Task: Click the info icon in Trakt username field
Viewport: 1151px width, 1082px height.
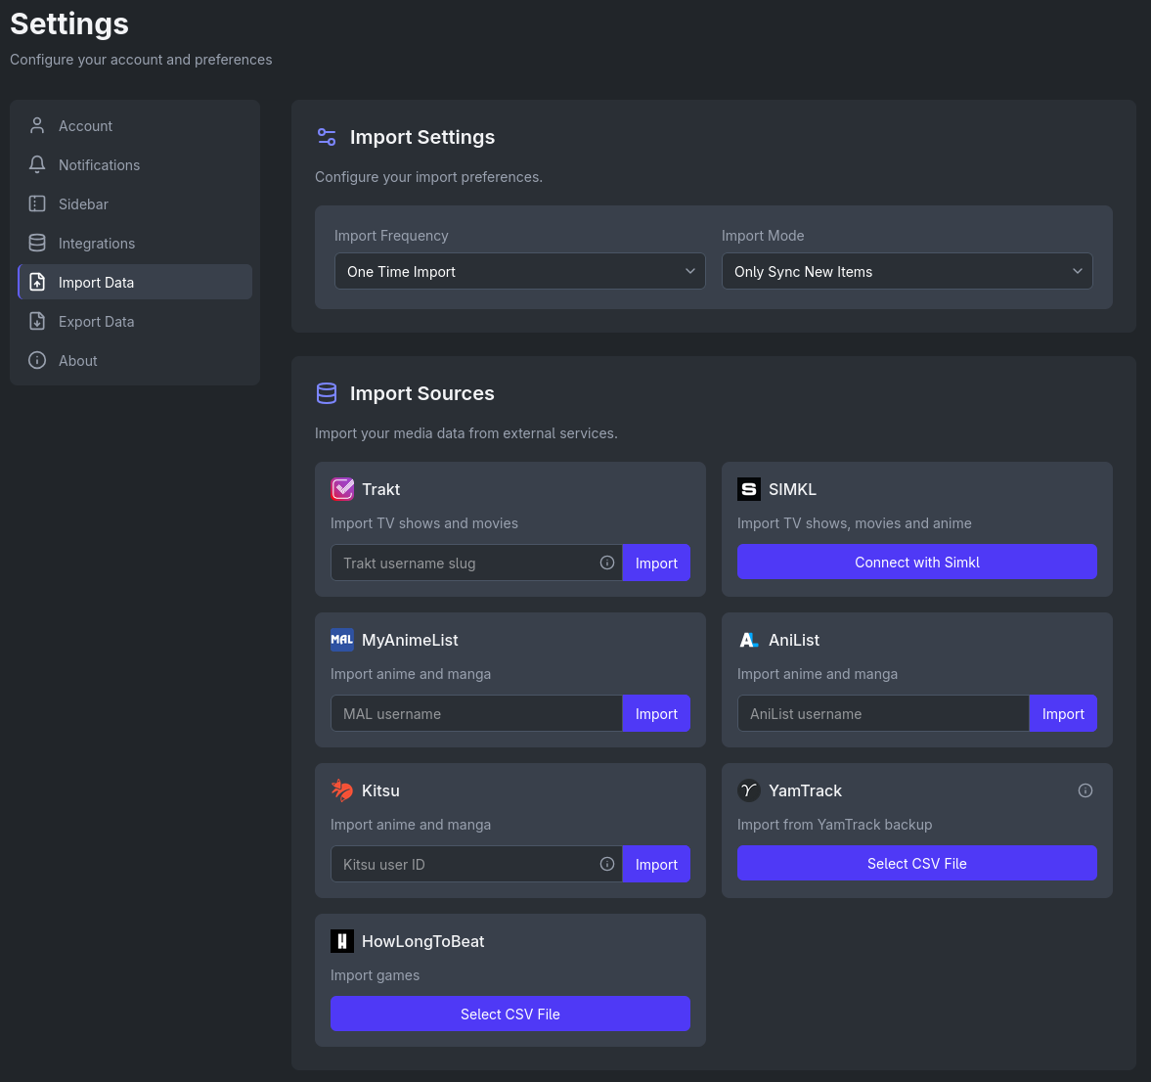Action: tap(606, 563)
